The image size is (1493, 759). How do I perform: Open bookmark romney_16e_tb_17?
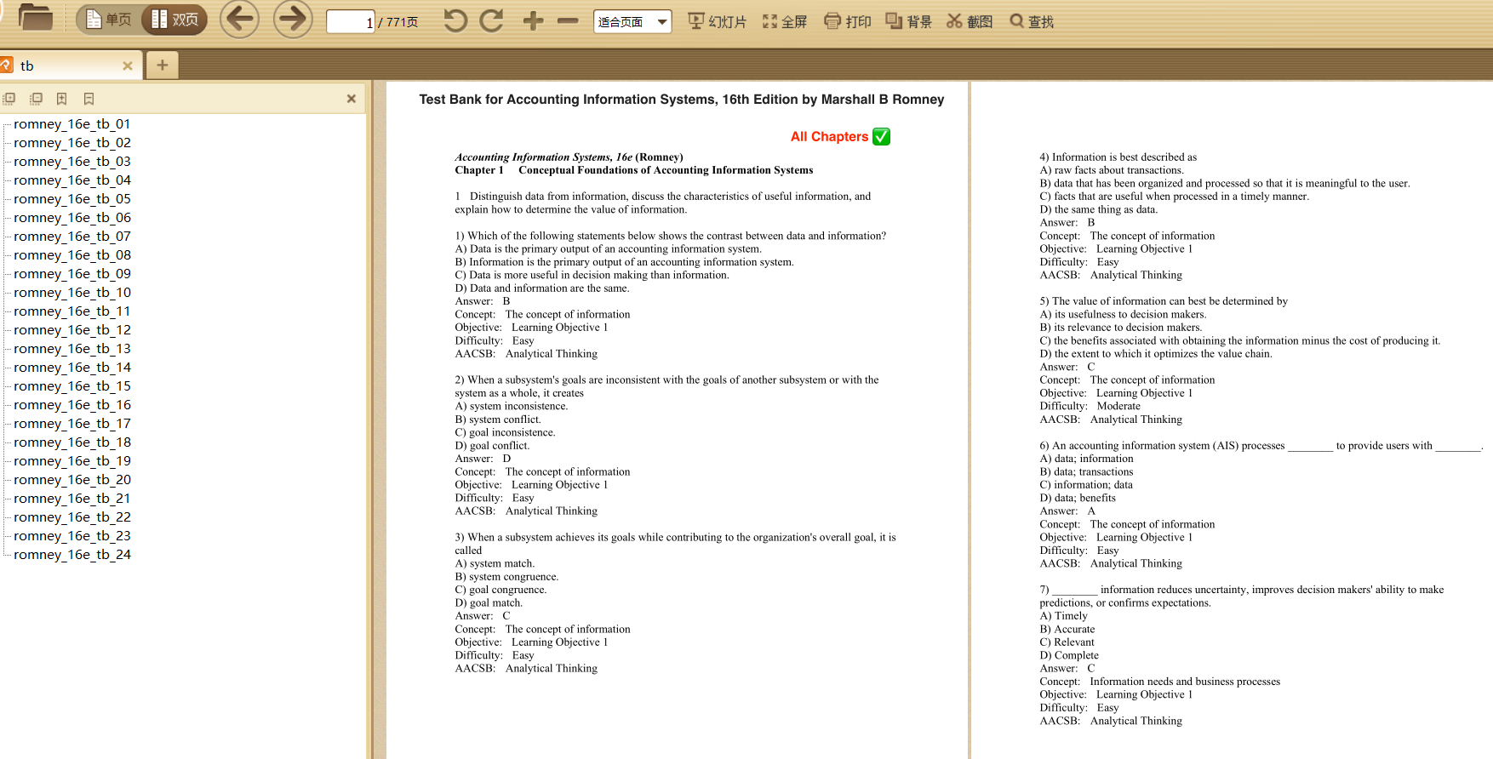(72, 424)
